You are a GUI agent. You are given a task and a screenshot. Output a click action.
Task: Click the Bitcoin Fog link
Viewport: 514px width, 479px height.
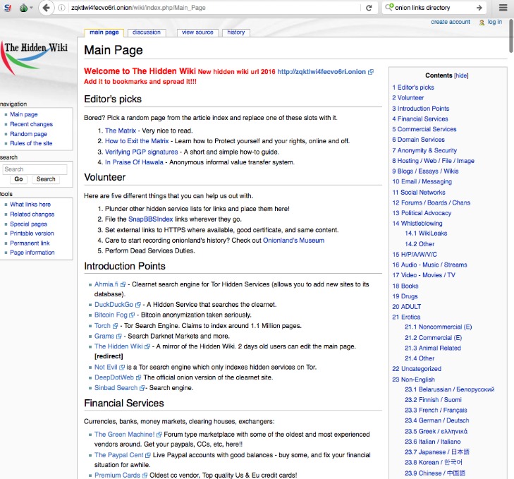pos(111,315)
